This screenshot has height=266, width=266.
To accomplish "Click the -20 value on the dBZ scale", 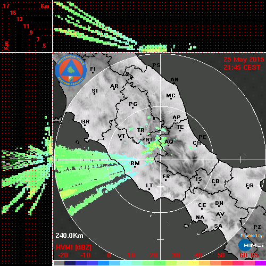I will 63,255.
